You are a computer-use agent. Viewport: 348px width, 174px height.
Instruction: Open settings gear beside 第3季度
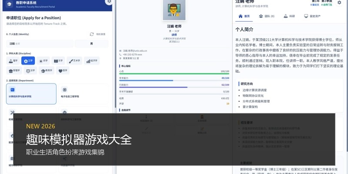point(339,3)
